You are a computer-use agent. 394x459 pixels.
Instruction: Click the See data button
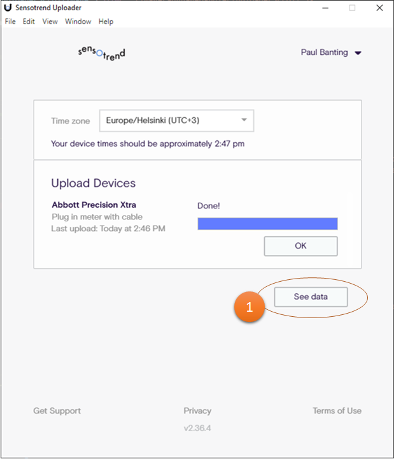pos(311,296)
